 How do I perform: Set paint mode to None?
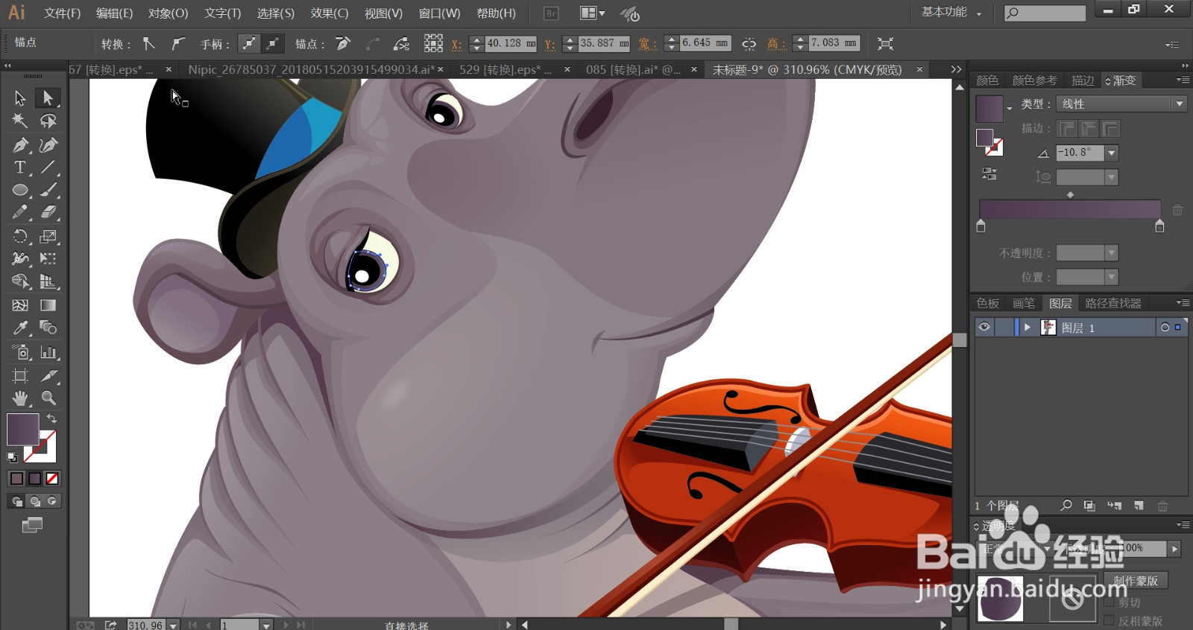[52, 479]
